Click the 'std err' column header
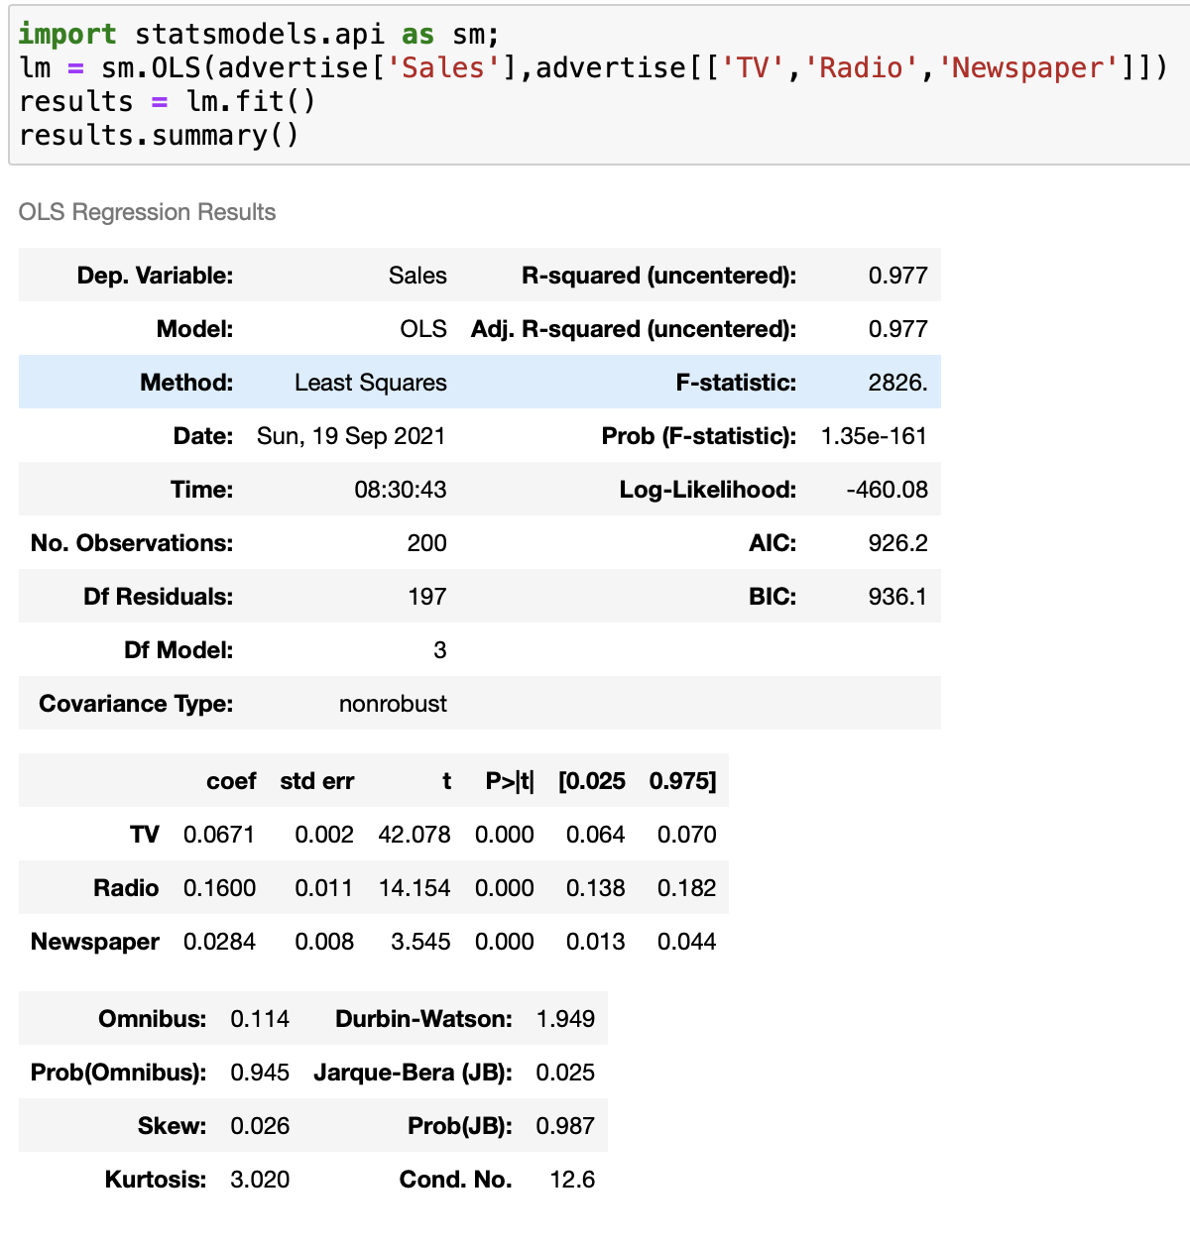Viewport: 1190px width, 1247px height. point(317,781)
